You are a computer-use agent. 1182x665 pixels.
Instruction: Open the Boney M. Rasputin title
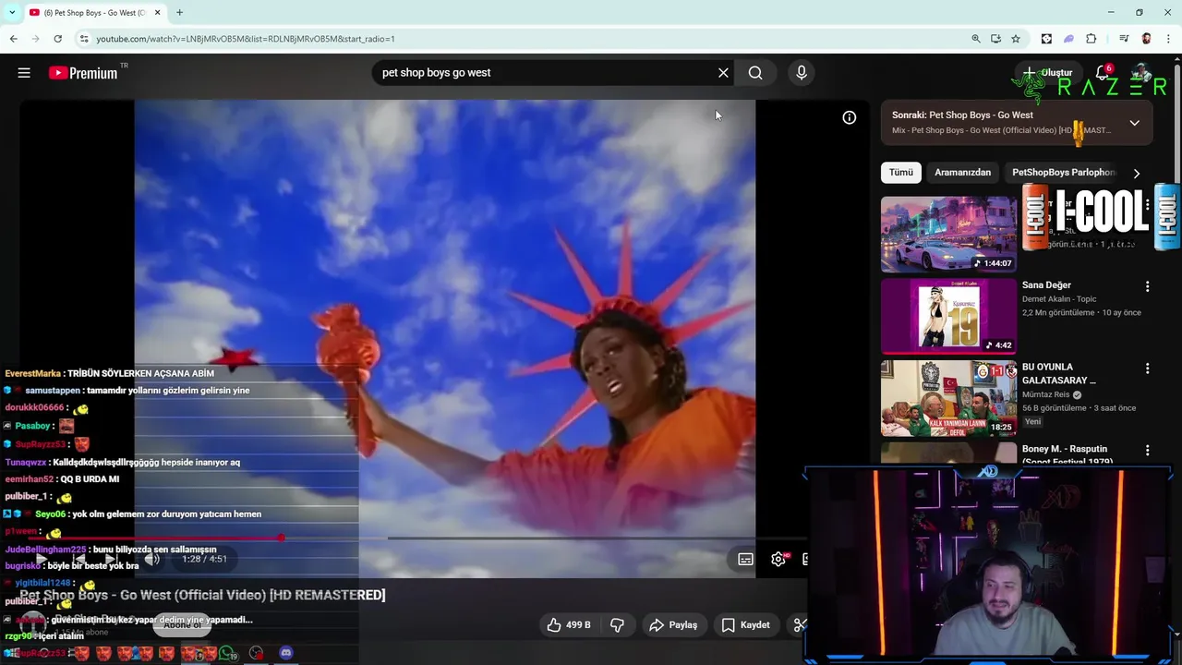tap(1067, 454)
